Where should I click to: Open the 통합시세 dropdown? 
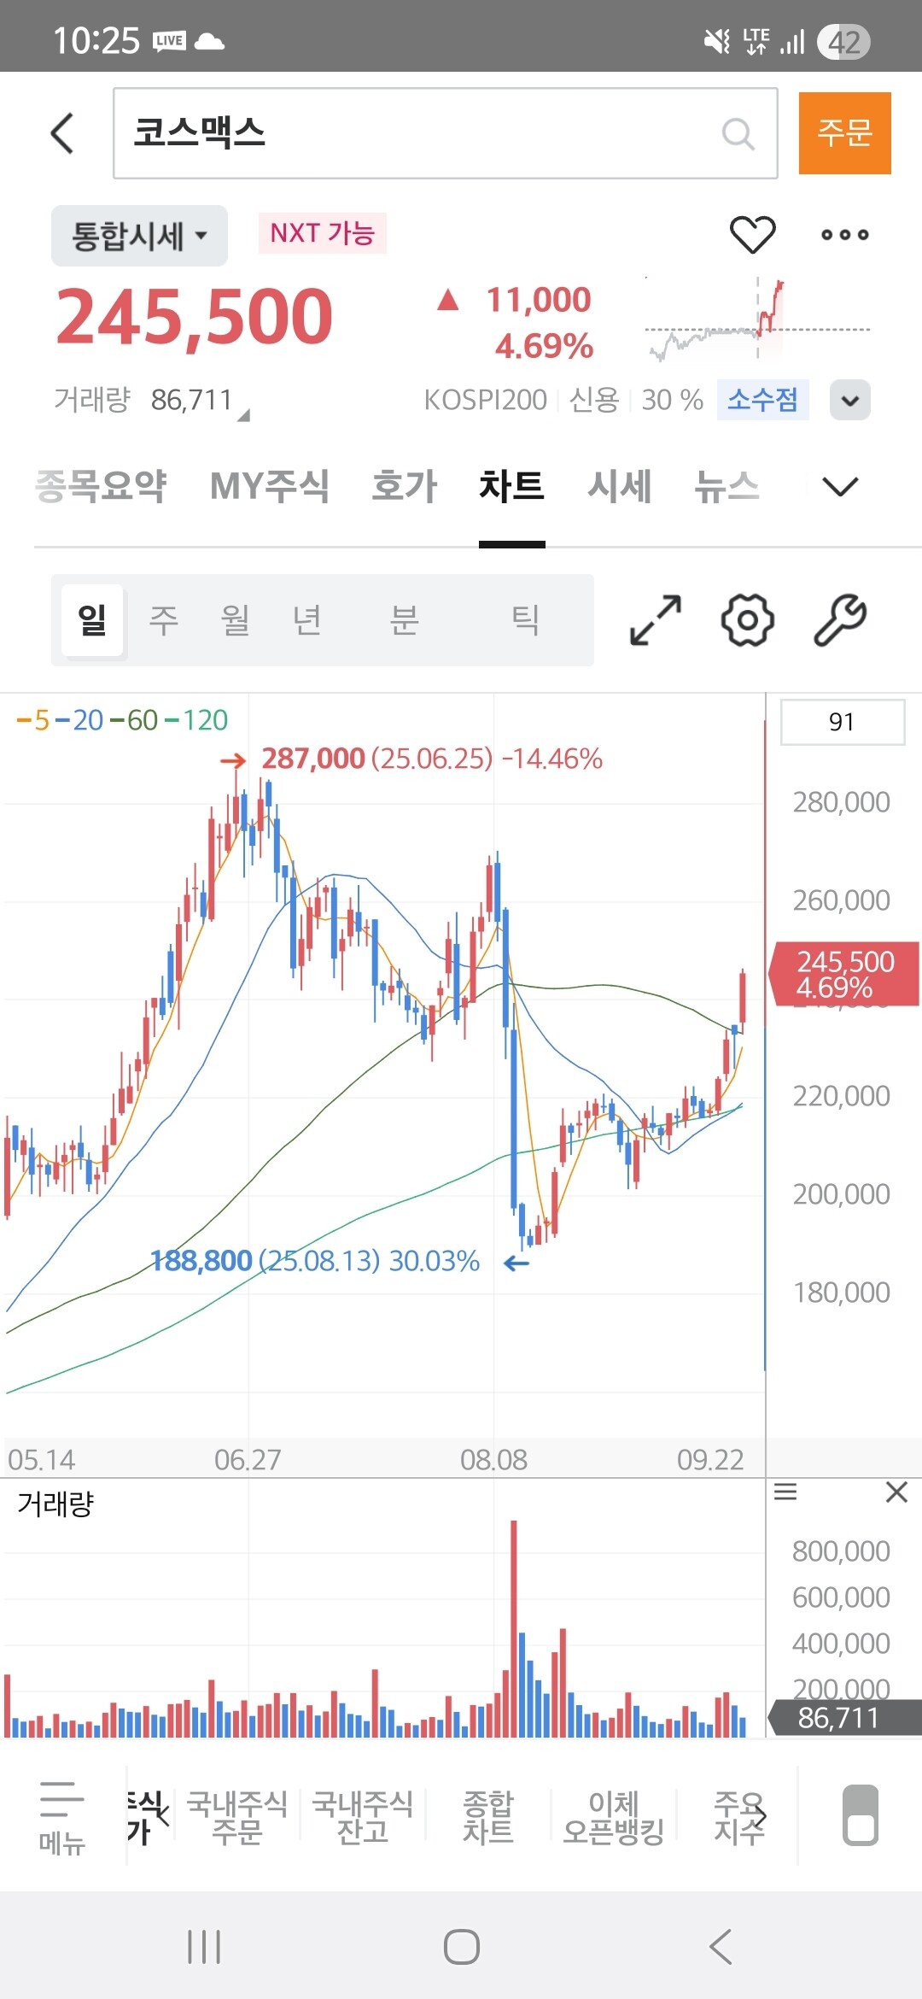[x=139, y=236]
